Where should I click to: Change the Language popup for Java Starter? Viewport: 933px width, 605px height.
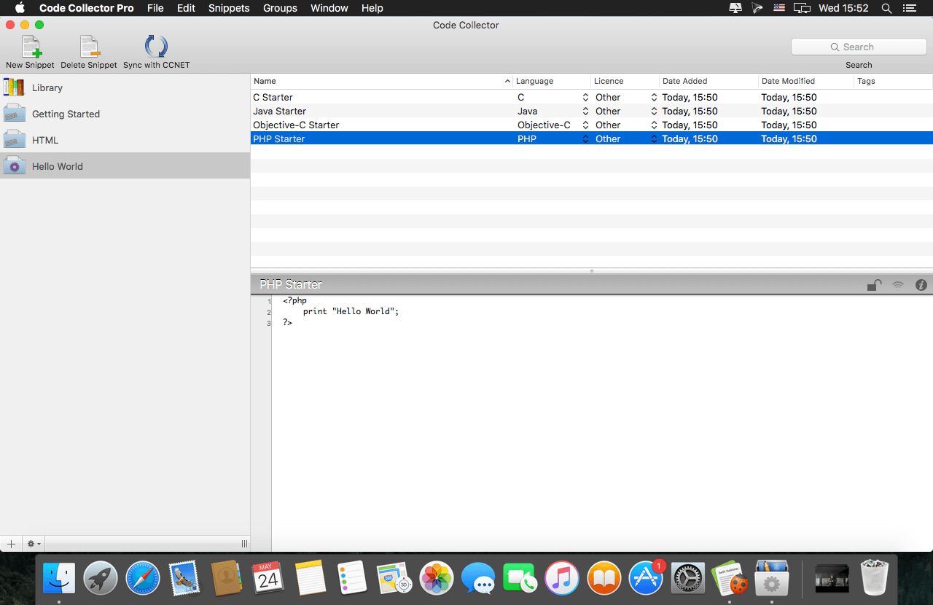[553, 111]
